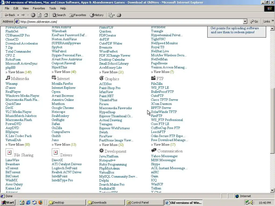This screenshot has height=206, width=275.
Task: Click the Home icon in toolbar
Action: [x=46, y=15]
